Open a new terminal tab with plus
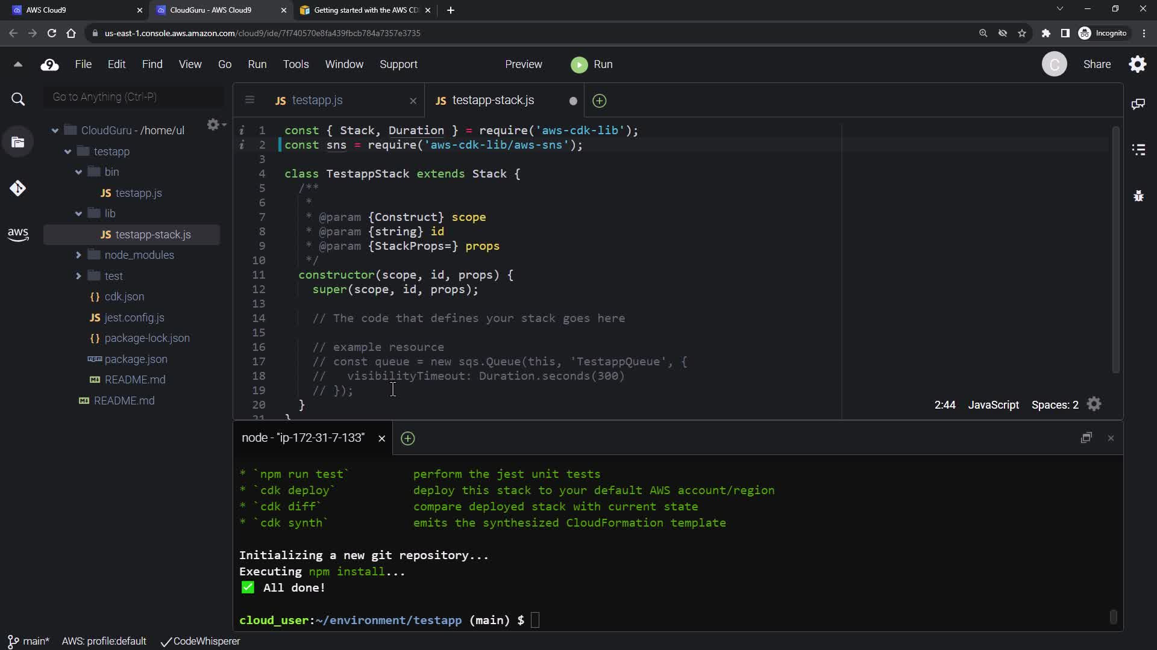 [x=408, y=439]
